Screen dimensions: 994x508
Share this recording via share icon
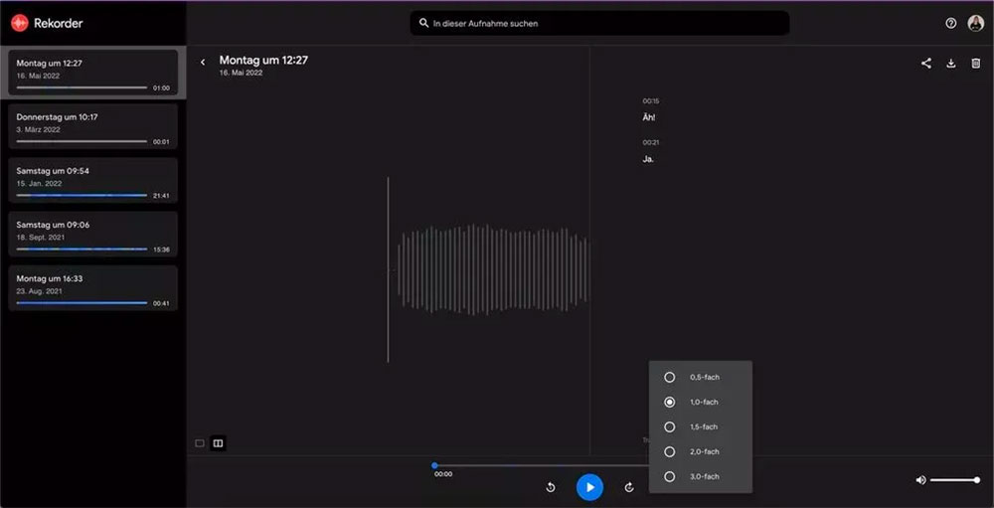click(926, 64)
